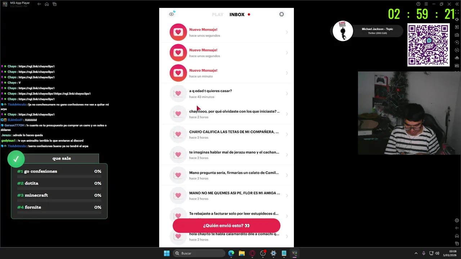Click the green poll checkmark icon
461x259 pixels.
[x=16, y=159]
